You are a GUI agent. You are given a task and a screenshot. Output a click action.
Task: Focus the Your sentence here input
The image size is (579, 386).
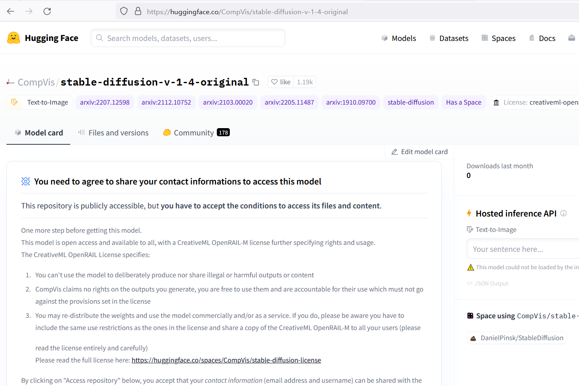tap(523, 249)
